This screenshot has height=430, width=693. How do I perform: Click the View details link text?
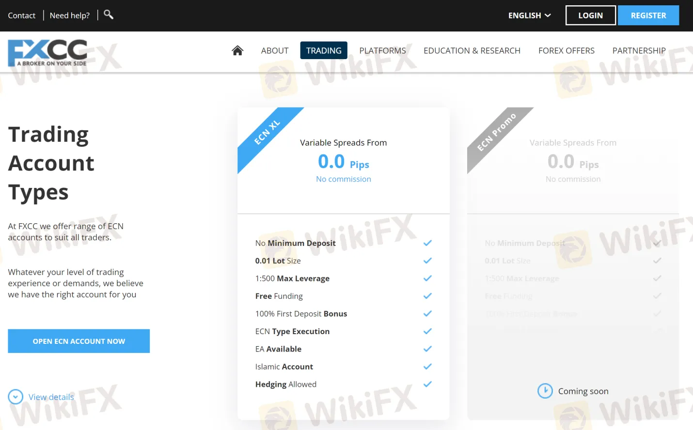pyautogui.click(x=51, y=397)
